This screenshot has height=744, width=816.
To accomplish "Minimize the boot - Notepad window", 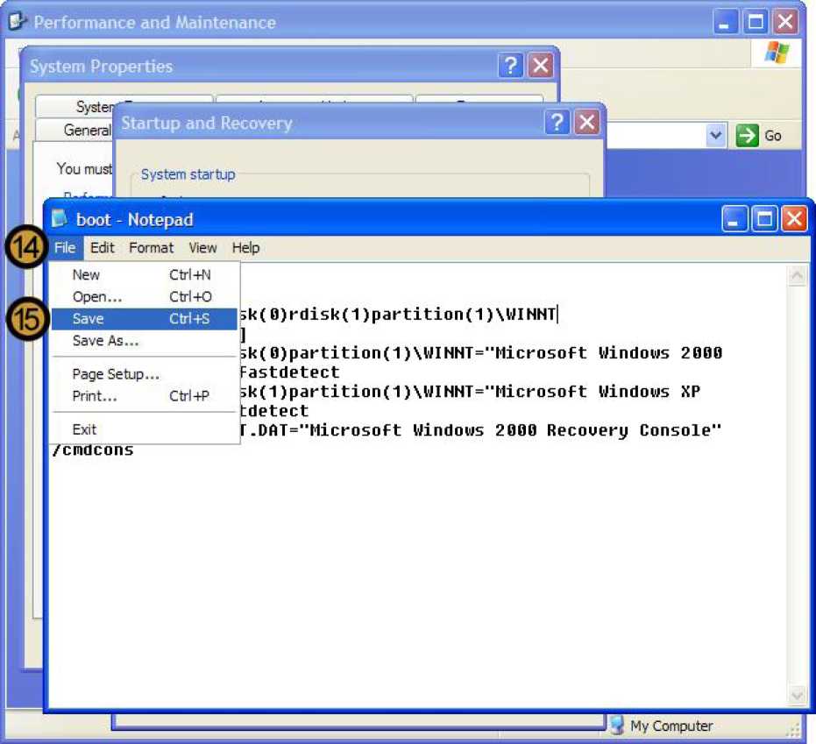I will coord(734,218).
